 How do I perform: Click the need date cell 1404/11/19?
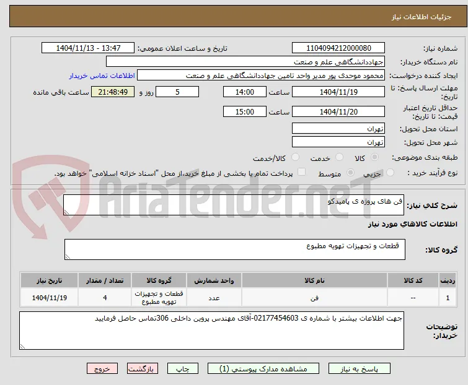49,297
